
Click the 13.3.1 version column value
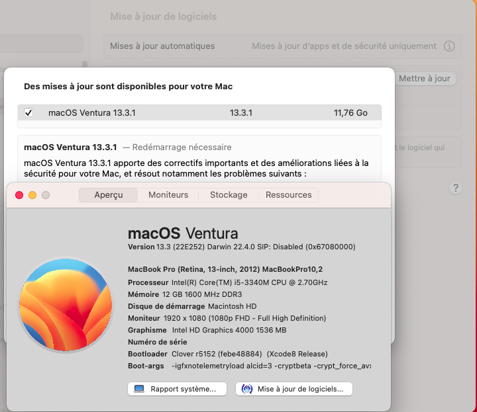click(241, 113)
